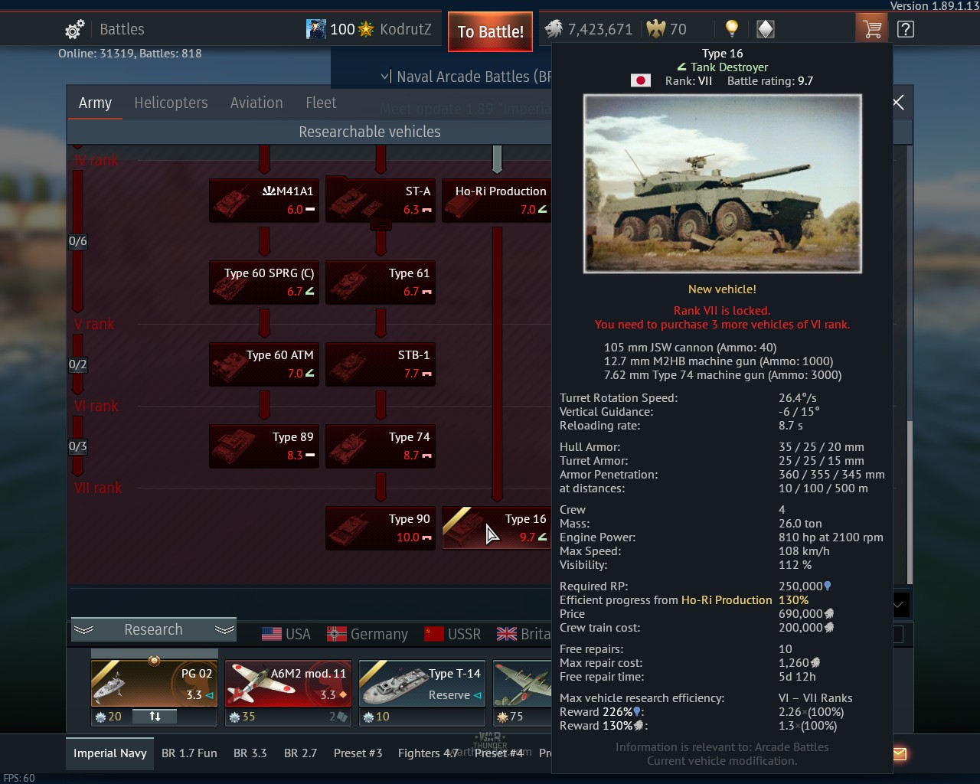Viewport: 980px width, 784px height.
Task: Select the ST-A vehicle
Action: pos(381,200)
